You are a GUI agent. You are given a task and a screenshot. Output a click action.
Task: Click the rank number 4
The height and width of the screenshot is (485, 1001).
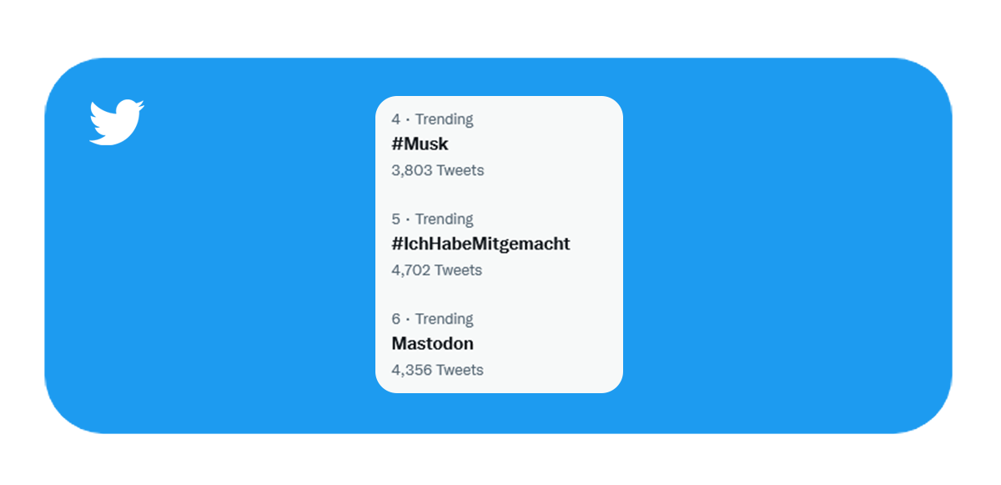pyautogui.click(x=395, y=119)
